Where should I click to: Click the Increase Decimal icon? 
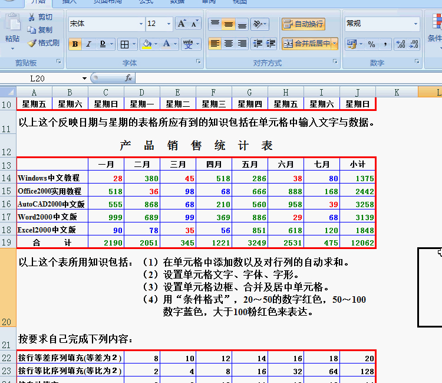coord(401,44)
